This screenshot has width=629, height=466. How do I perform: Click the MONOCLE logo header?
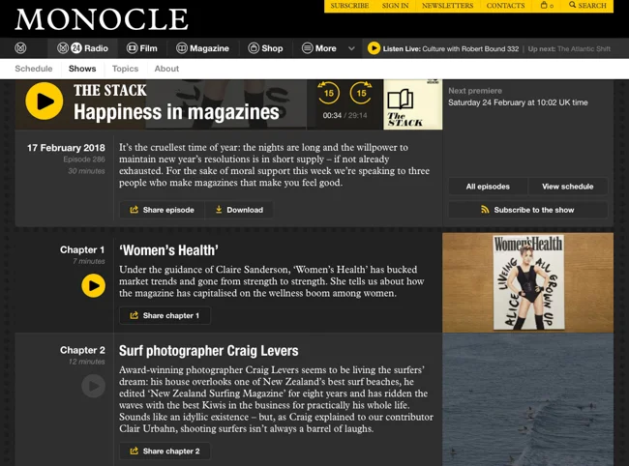coord(102,19)
